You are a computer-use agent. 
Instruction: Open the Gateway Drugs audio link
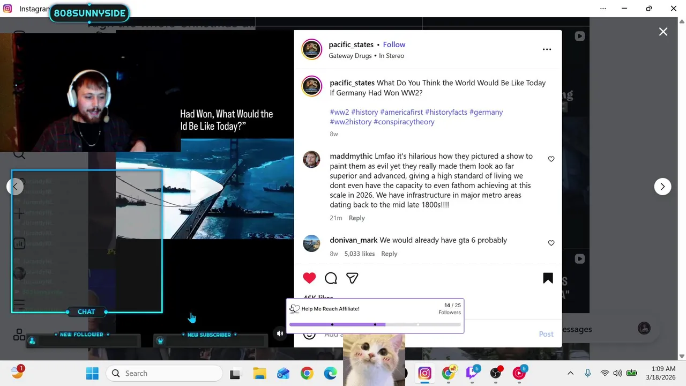tap(350, 56)
